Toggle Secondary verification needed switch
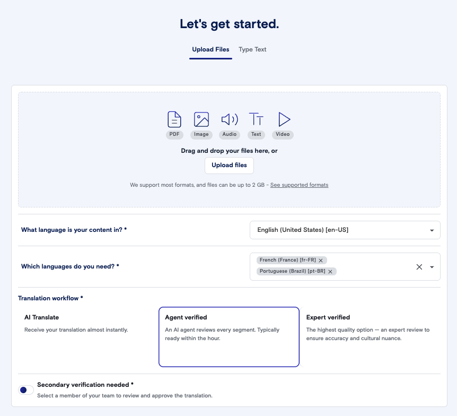 point(26,390)
